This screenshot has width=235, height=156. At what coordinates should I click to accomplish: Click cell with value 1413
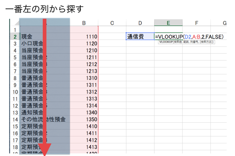tap(84, 147)
